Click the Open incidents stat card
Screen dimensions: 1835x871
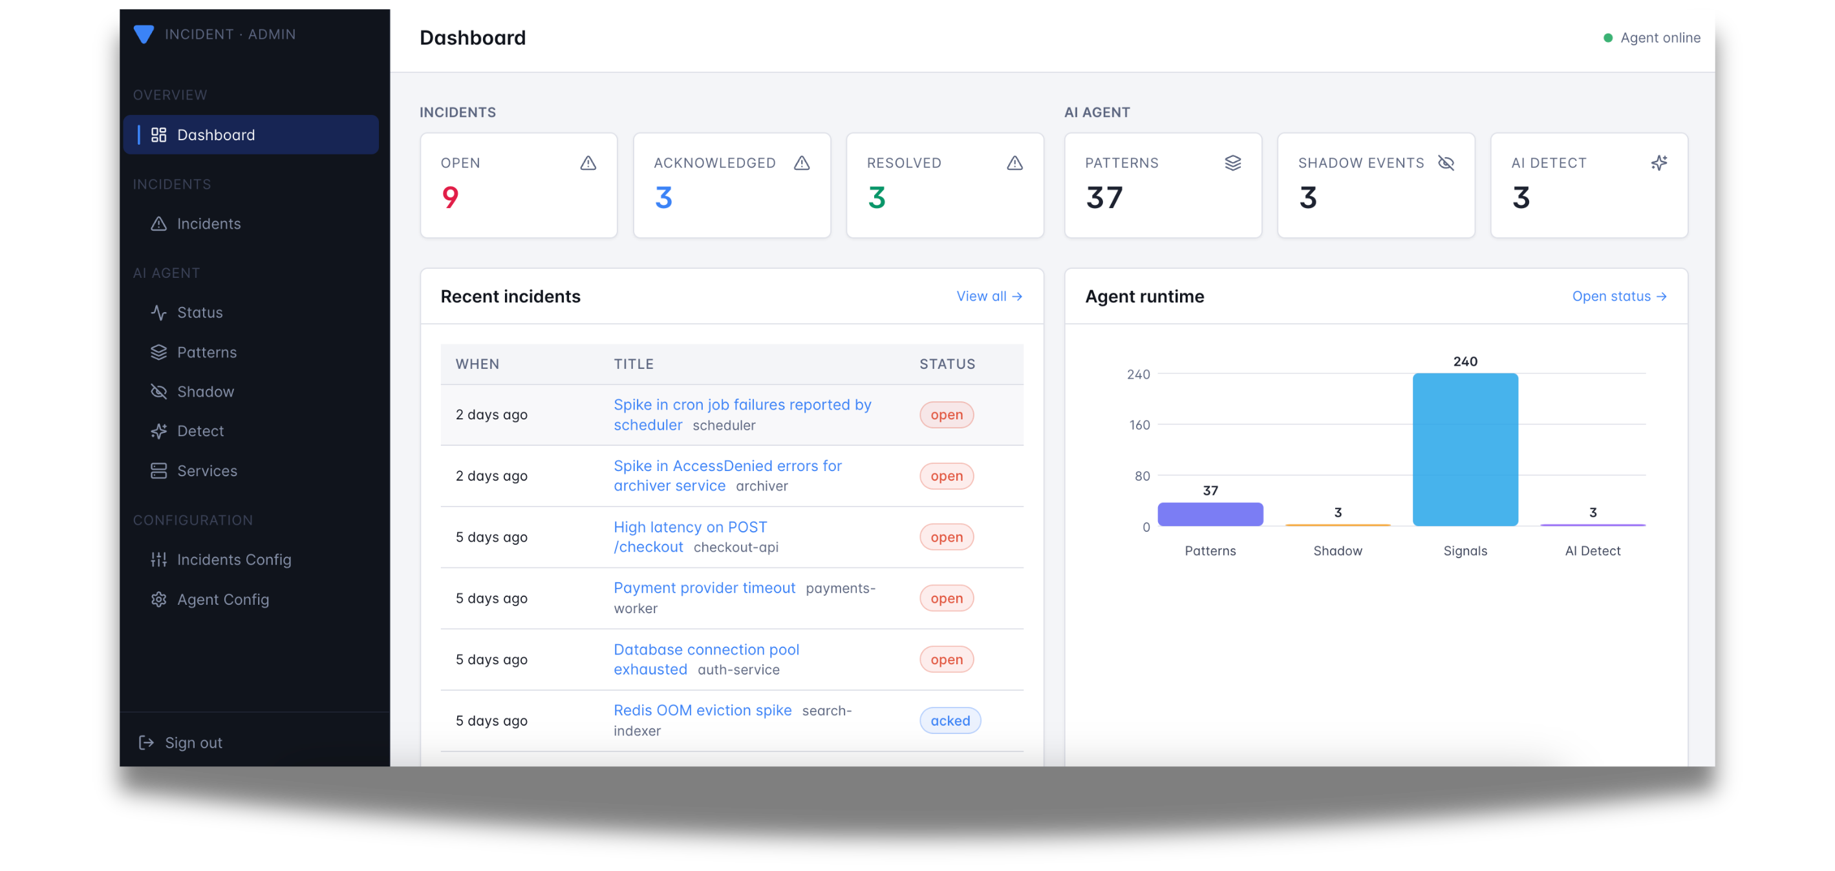click(519, 185)
